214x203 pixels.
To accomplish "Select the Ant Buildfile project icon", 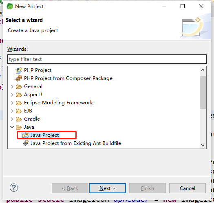I will (x=26, y=143).
